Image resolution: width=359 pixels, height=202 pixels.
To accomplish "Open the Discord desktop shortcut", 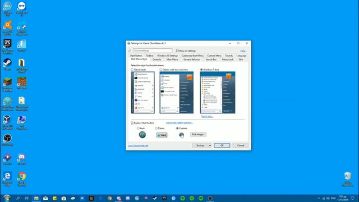I will coord(21,159).
